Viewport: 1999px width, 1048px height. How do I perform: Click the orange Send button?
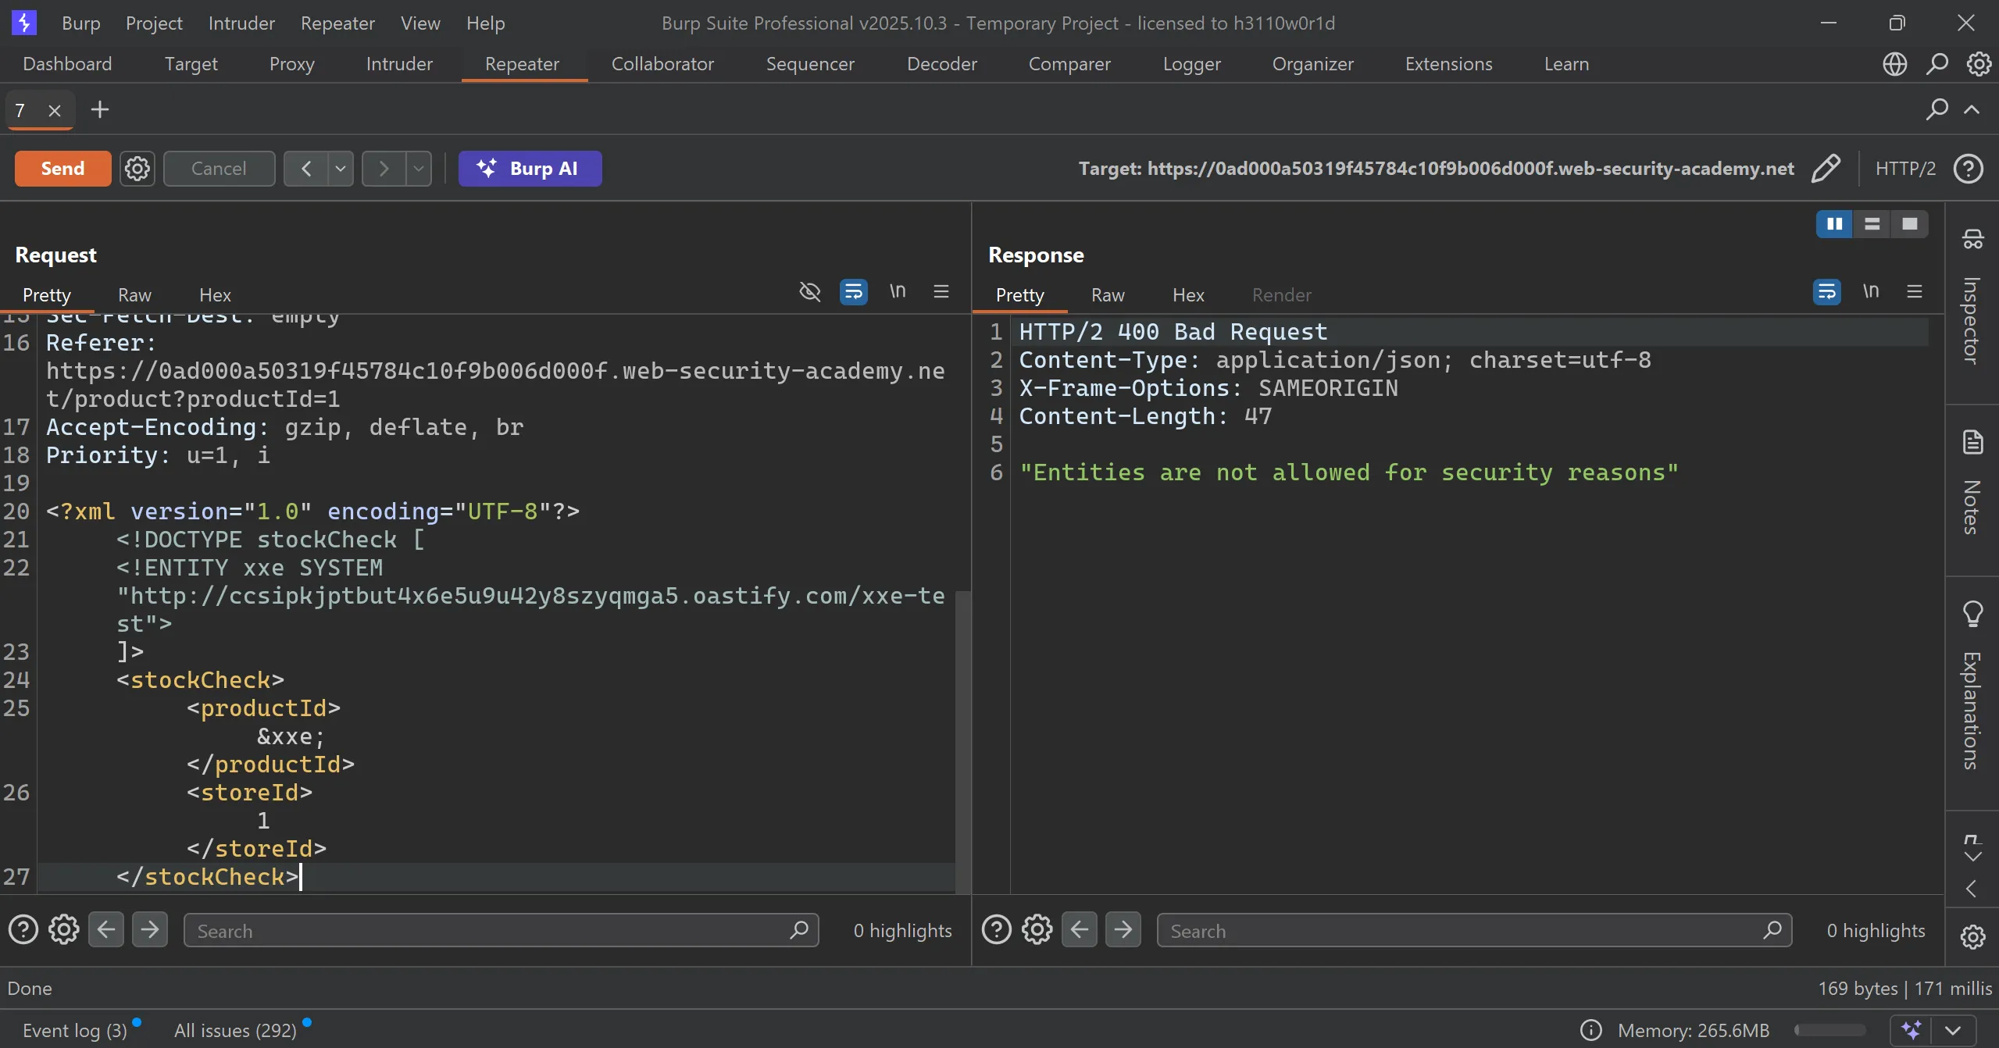(x=62, y=169)
